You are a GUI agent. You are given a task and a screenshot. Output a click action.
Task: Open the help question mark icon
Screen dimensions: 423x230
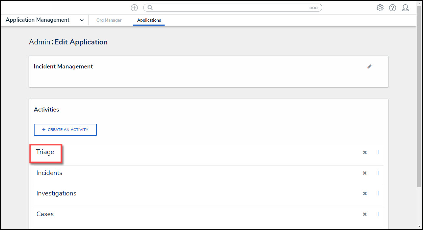tap(392, 8)
